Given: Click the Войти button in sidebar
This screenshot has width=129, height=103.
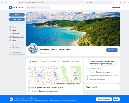Looking at the screenshot, I should 17,15.
